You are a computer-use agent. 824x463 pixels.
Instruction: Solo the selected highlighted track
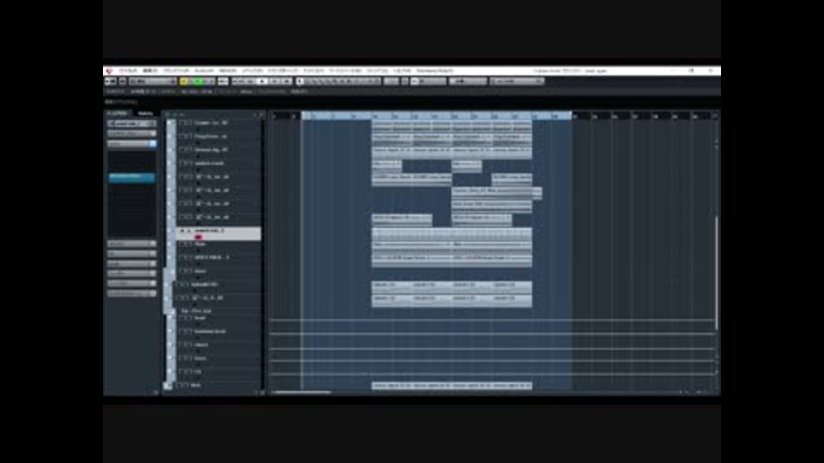pyautogui.click(x=189, y=231)
